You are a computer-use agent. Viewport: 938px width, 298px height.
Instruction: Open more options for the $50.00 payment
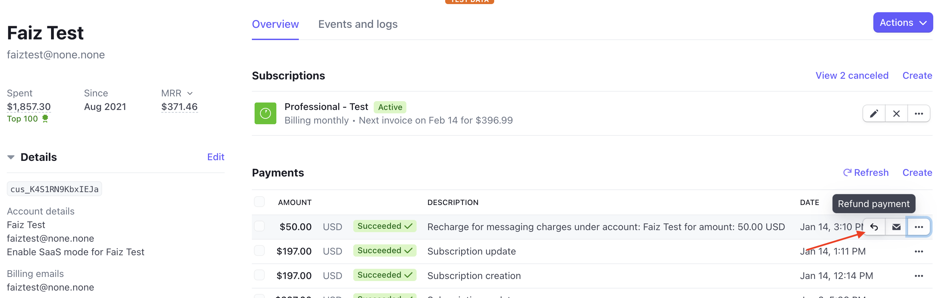(x=918, y=227)
